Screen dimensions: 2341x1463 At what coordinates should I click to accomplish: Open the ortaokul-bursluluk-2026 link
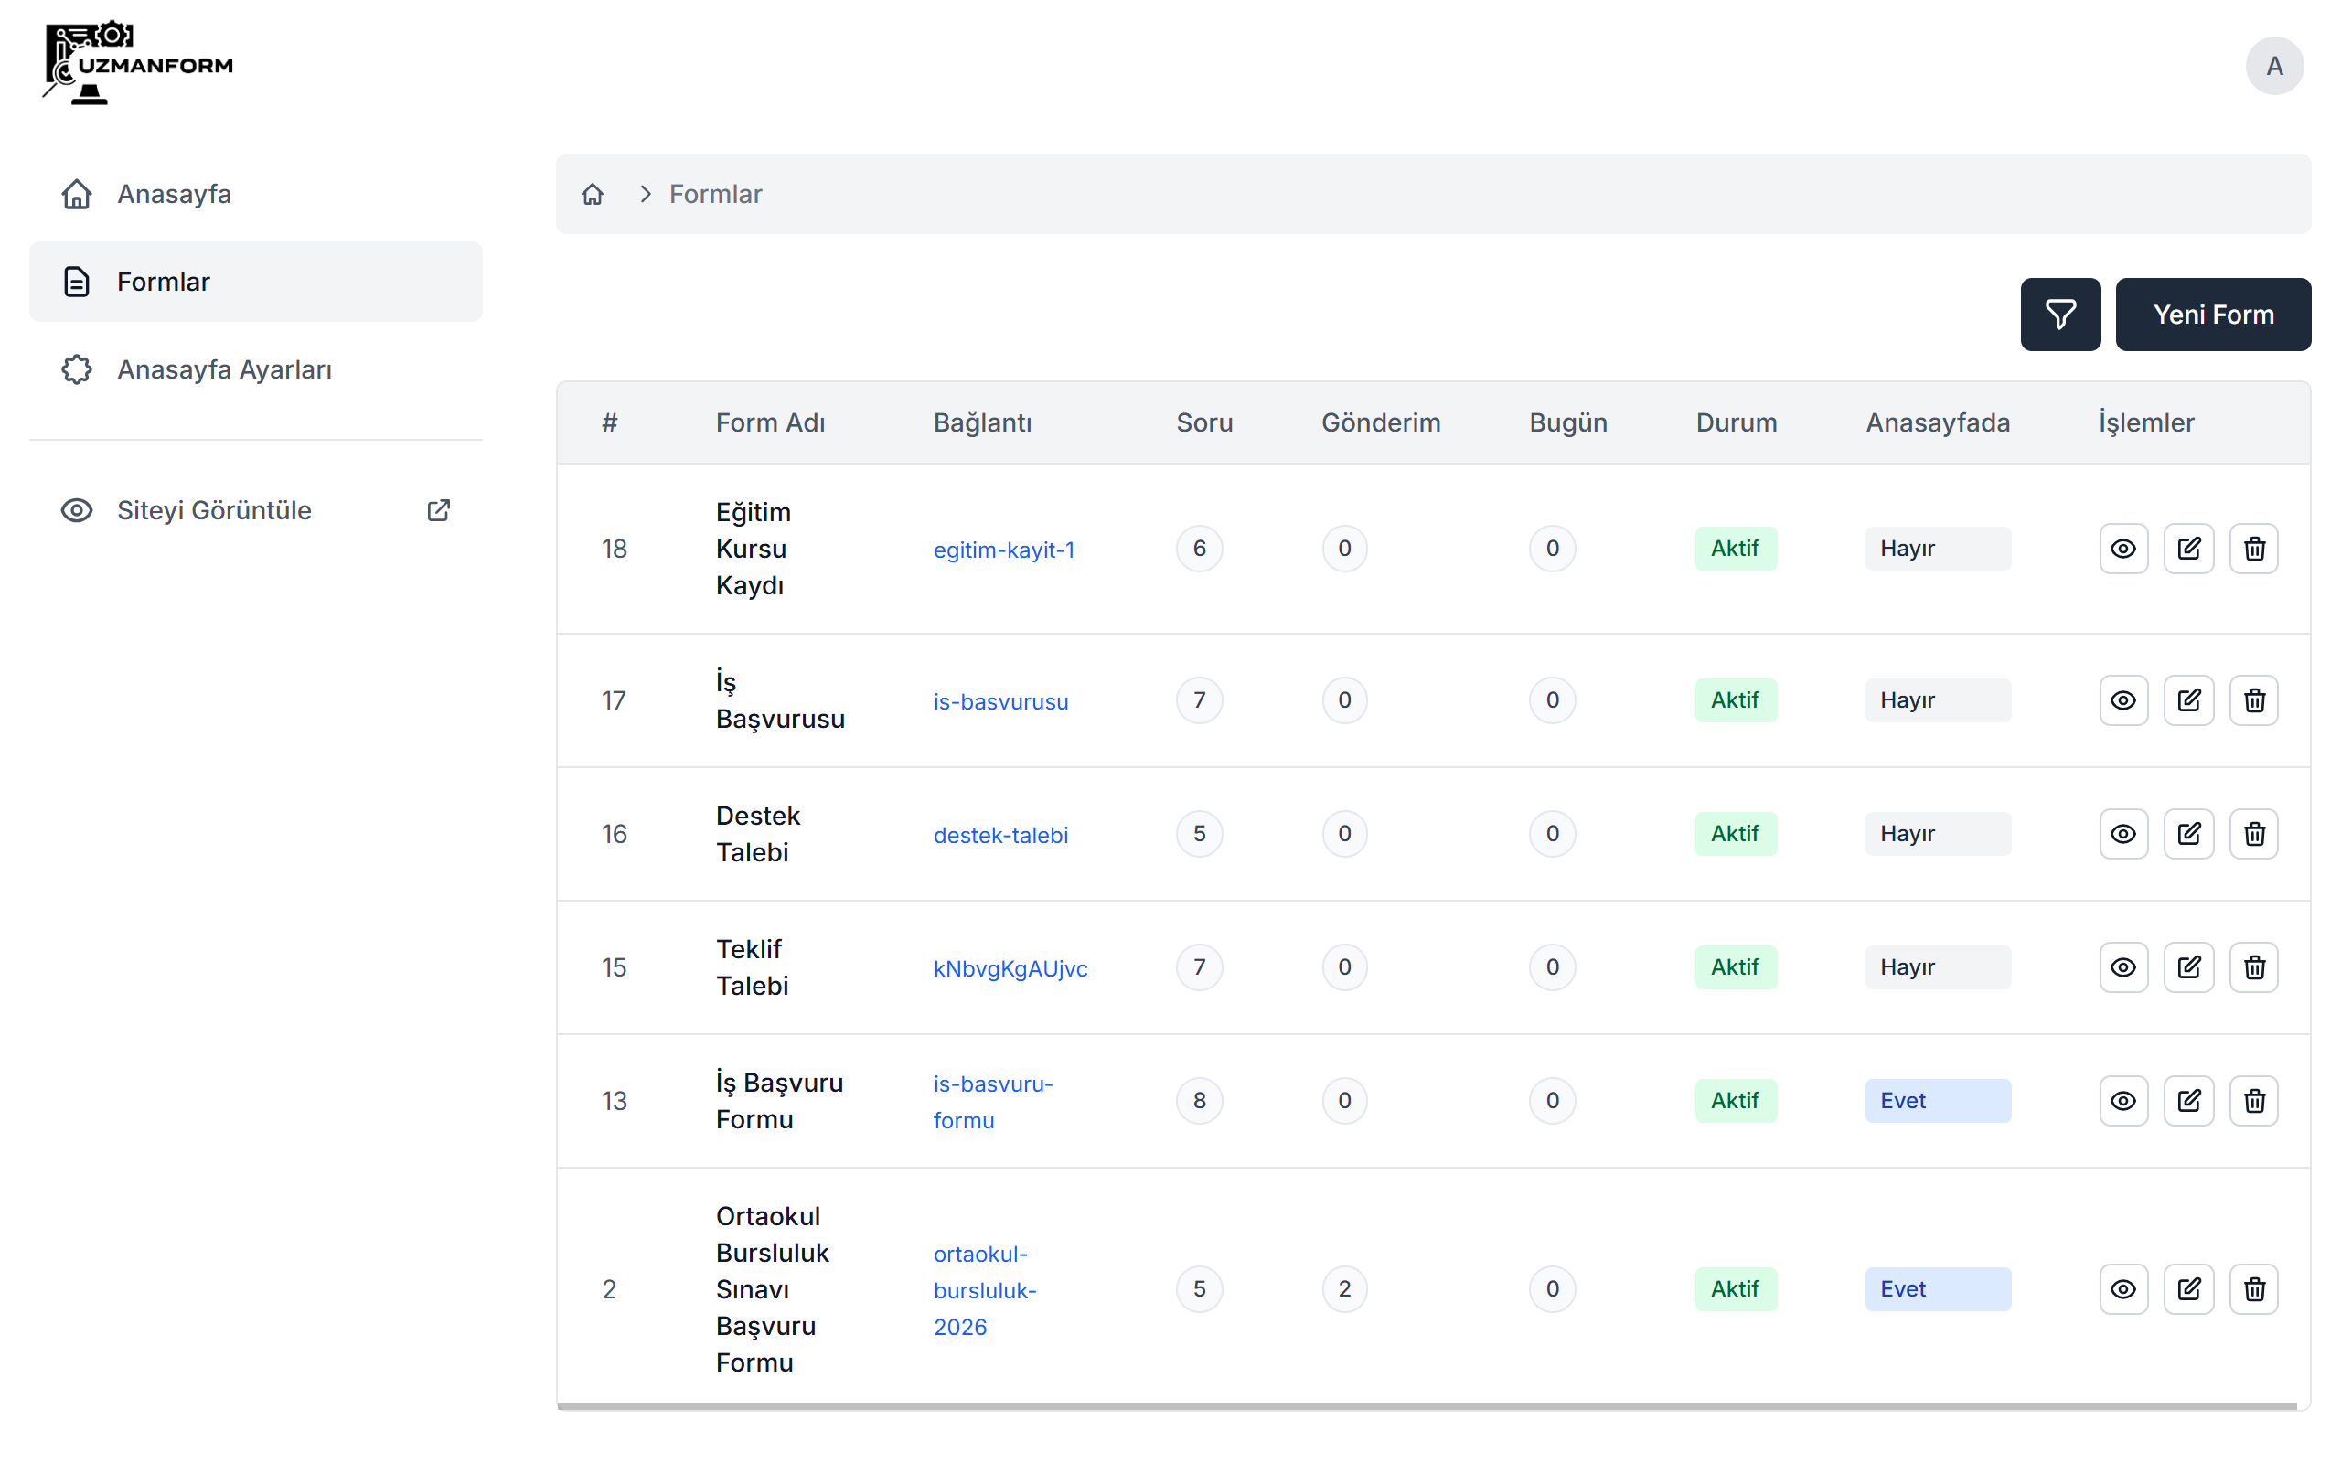985,1291
